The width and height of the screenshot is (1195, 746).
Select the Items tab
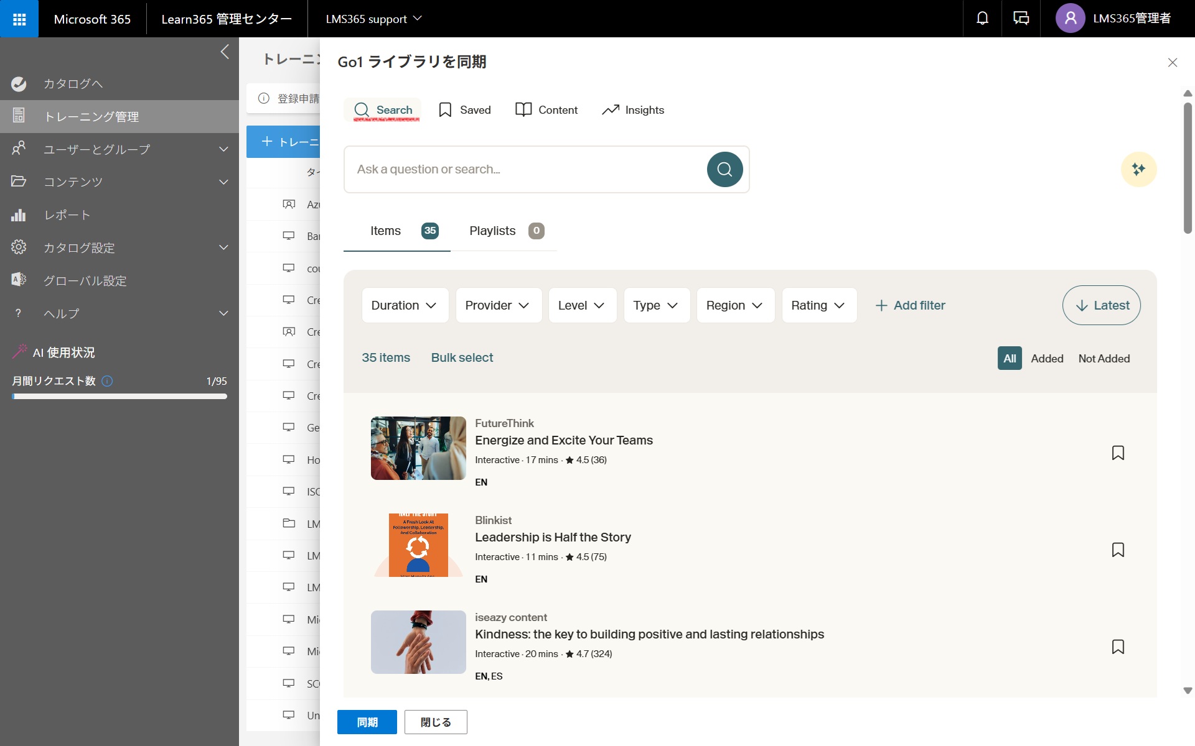click(x=397, y=231)
